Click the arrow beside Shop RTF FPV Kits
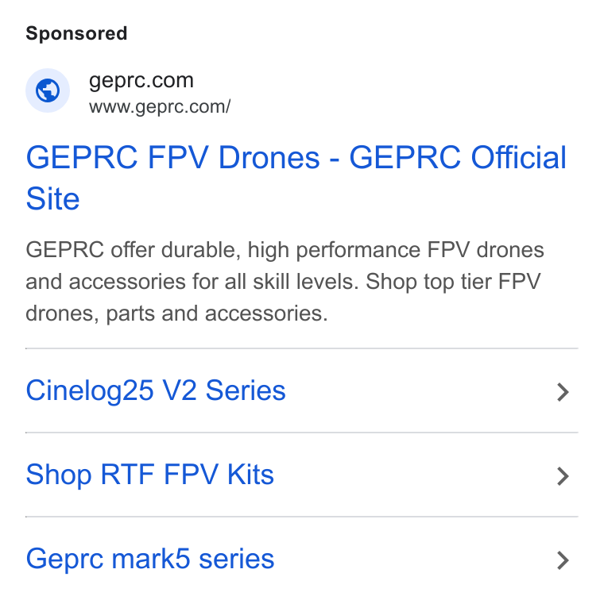This screenshot has width=604, height=600. point(563,476)
